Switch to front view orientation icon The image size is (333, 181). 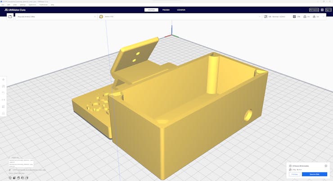pyautogui.click(x=14, y=178)
